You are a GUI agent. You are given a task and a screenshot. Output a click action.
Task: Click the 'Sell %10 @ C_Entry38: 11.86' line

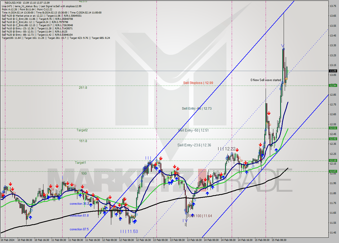(x=37, y=19)
